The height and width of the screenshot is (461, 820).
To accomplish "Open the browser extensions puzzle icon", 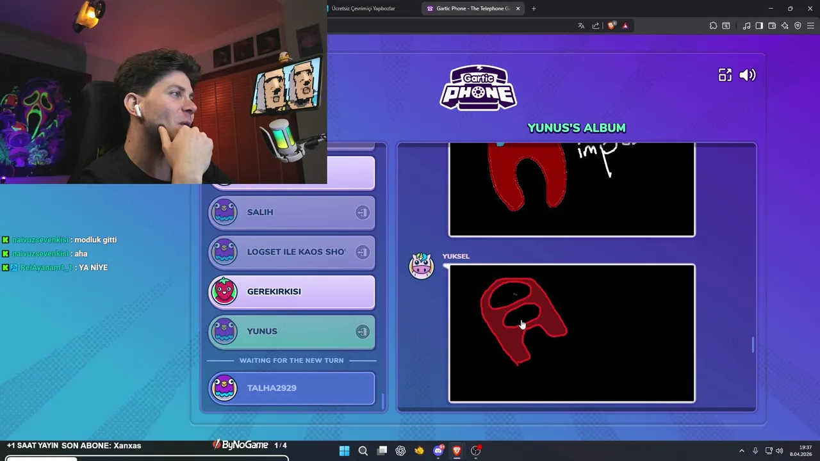I will point(713,26).
